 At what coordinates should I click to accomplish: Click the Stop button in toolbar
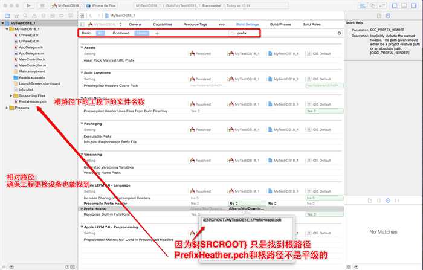(x=42, y=5)
